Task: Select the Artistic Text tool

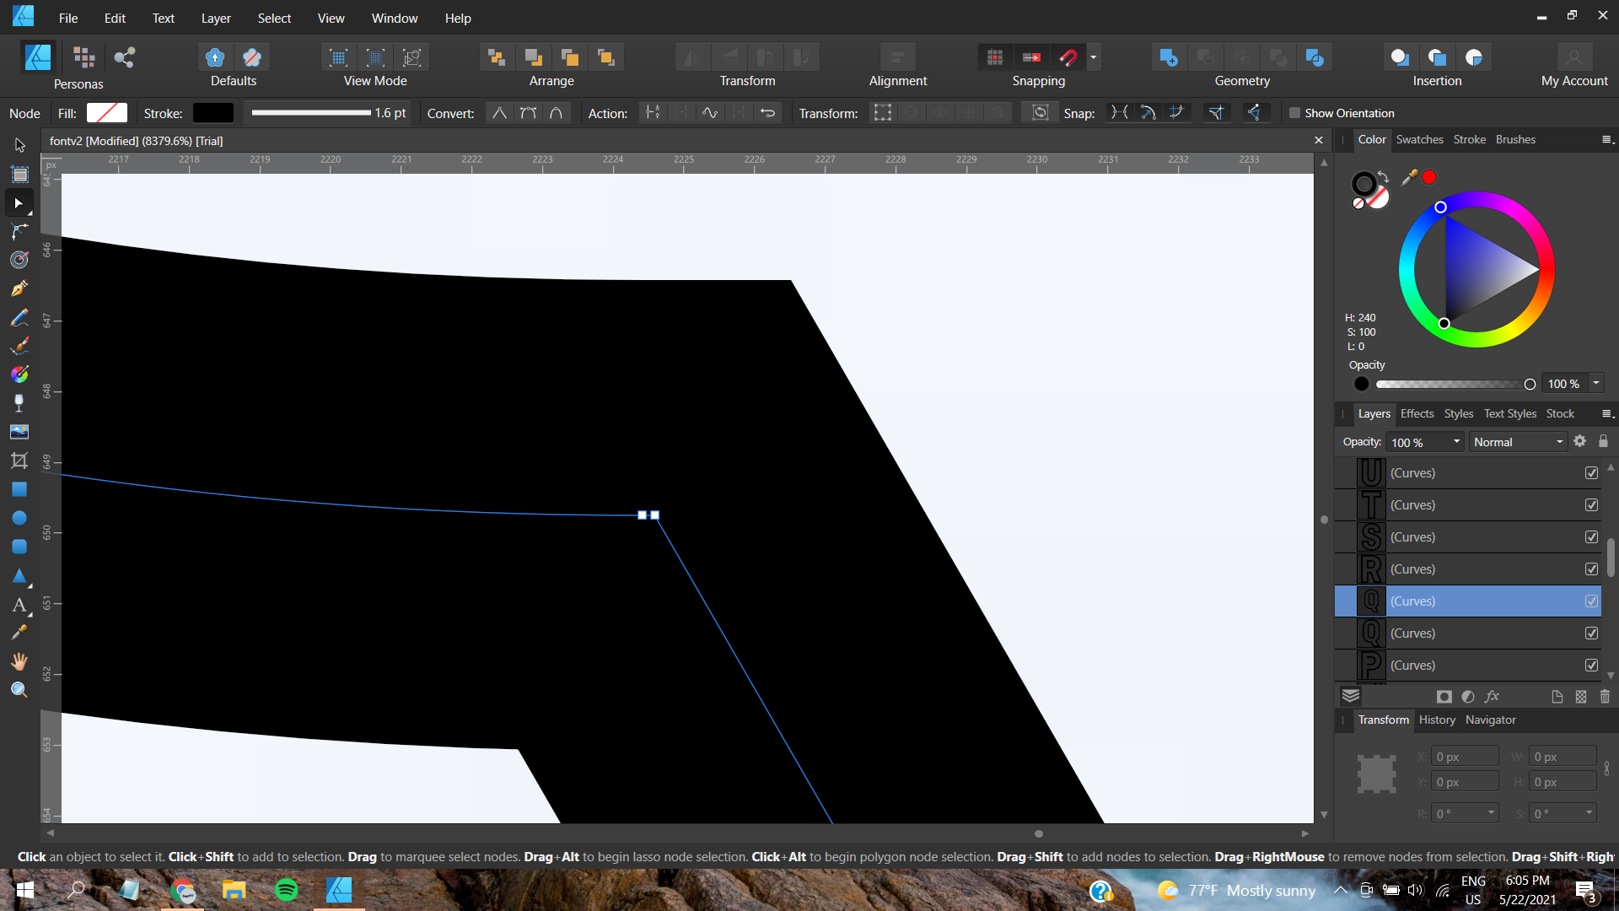Action: pos(19,605)
